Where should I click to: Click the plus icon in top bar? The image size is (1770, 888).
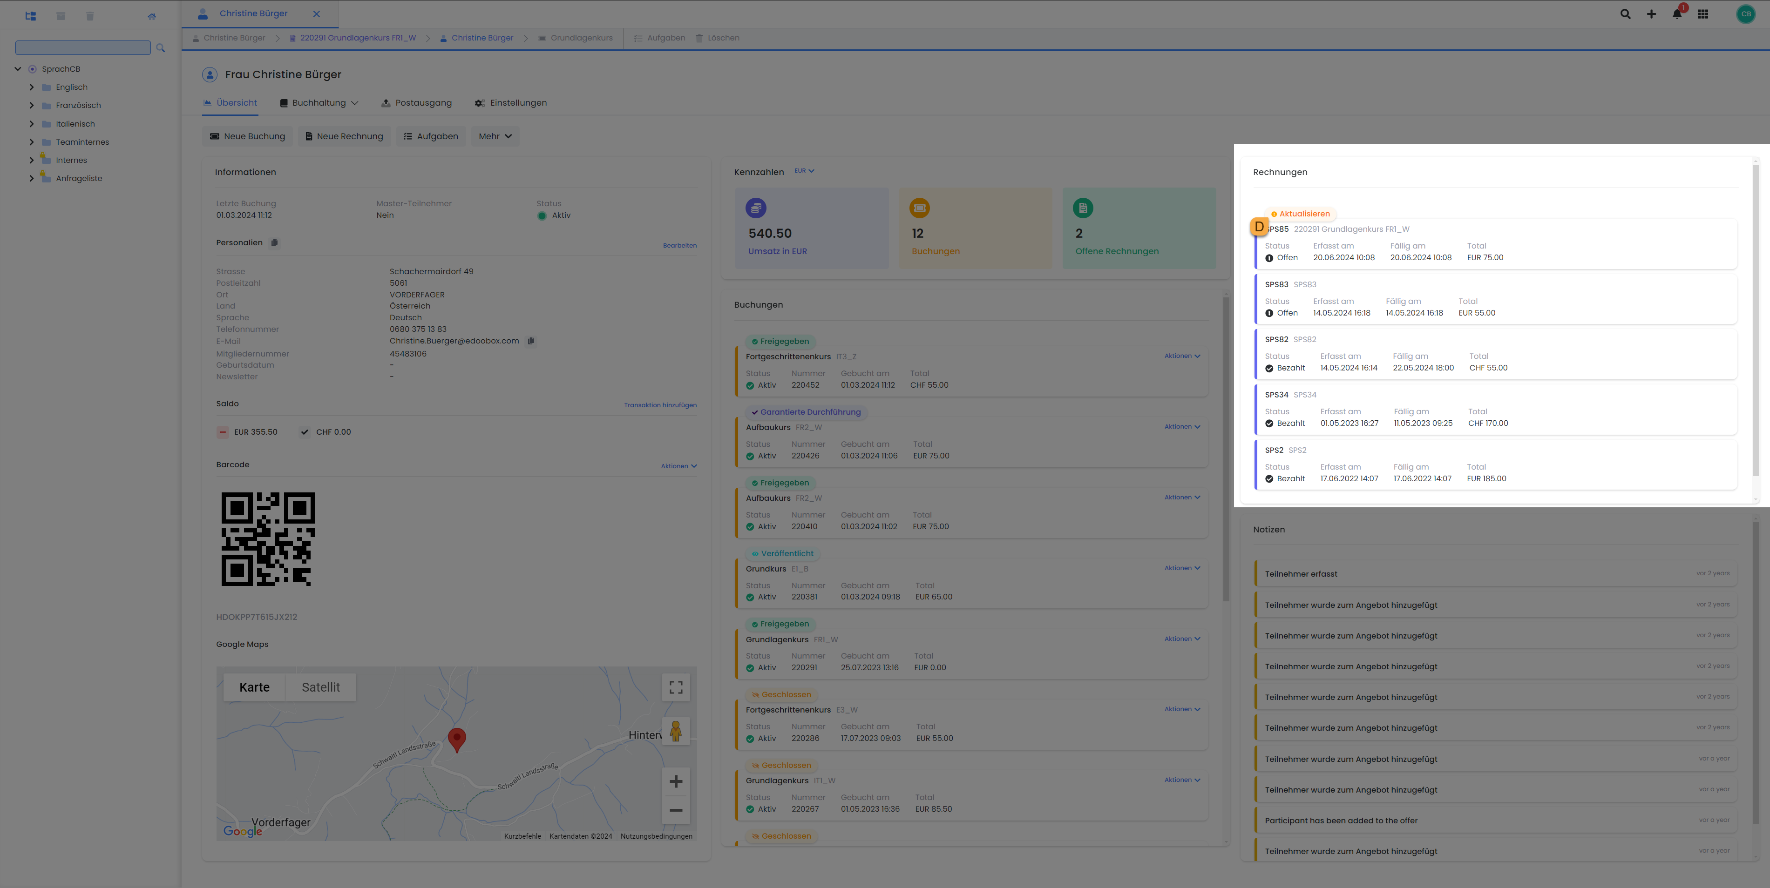click(x=1651, y=14)
